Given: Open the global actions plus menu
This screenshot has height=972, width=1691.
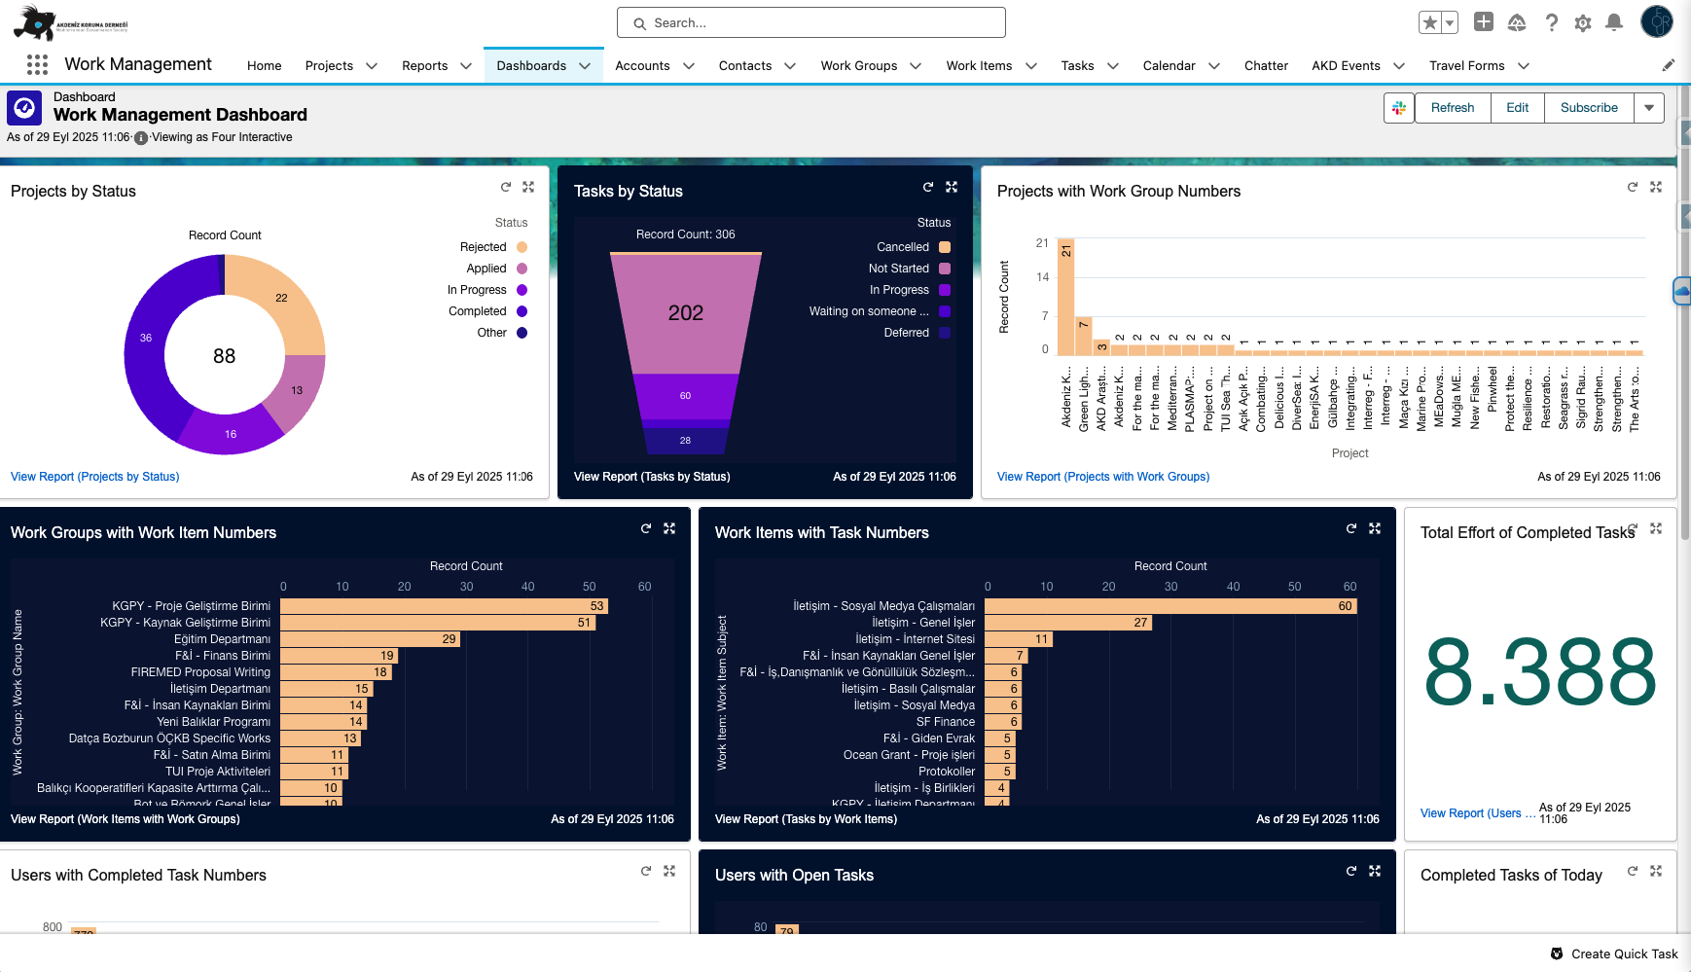Looking at the screenshot, I should (1484, 22).
